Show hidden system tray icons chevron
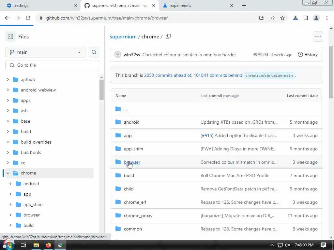Viewport: 334px width, 250px height. tap(272, 245)
